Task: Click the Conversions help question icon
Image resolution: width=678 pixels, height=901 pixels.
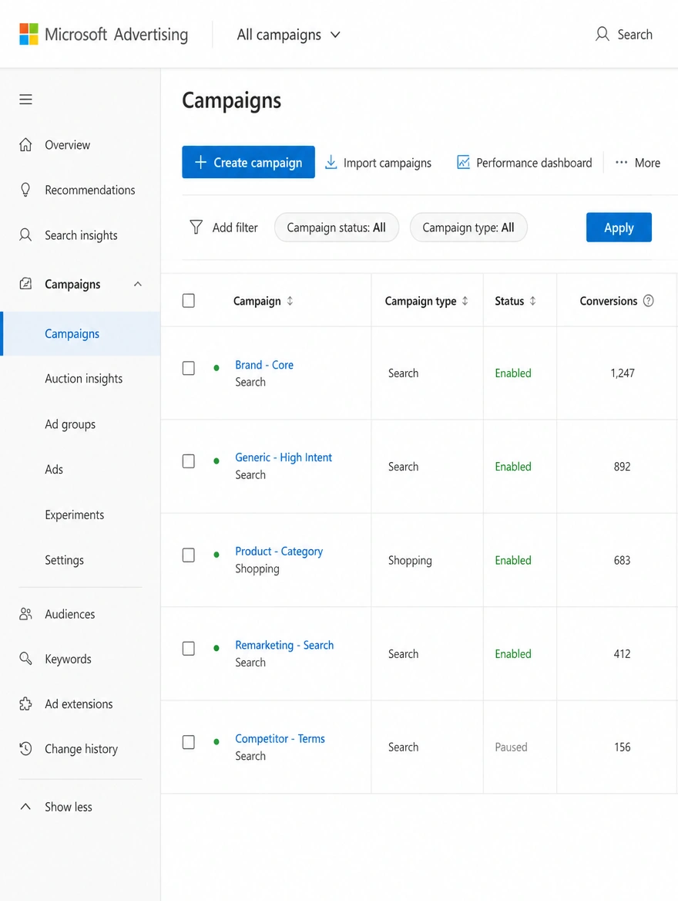Action: [649, 301]
